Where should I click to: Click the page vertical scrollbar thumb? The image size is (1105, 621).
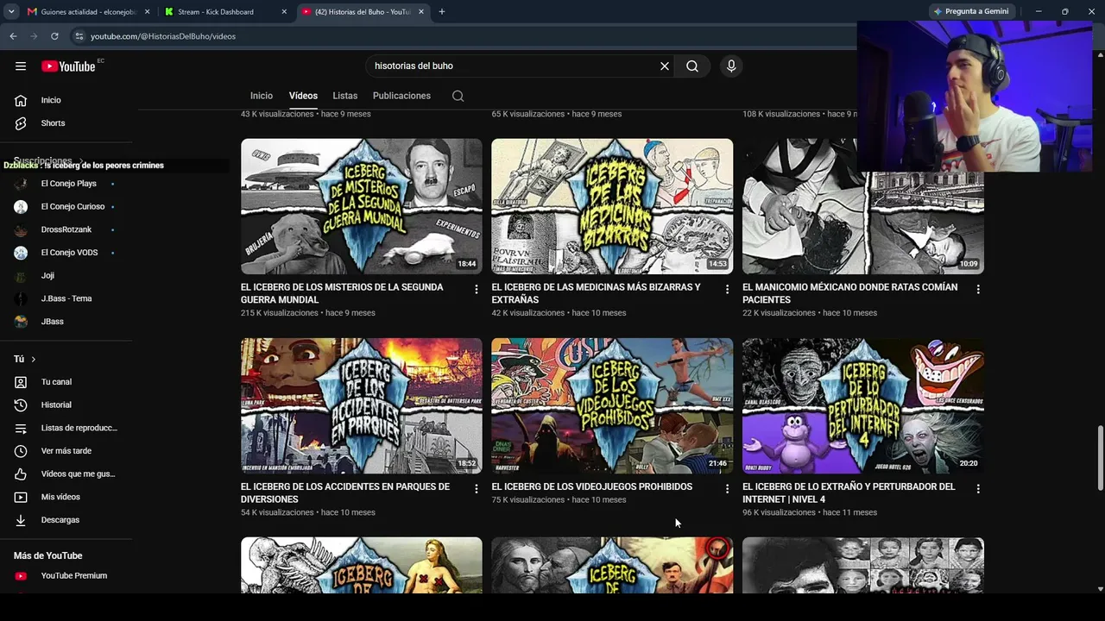(x=1100, y=457)
